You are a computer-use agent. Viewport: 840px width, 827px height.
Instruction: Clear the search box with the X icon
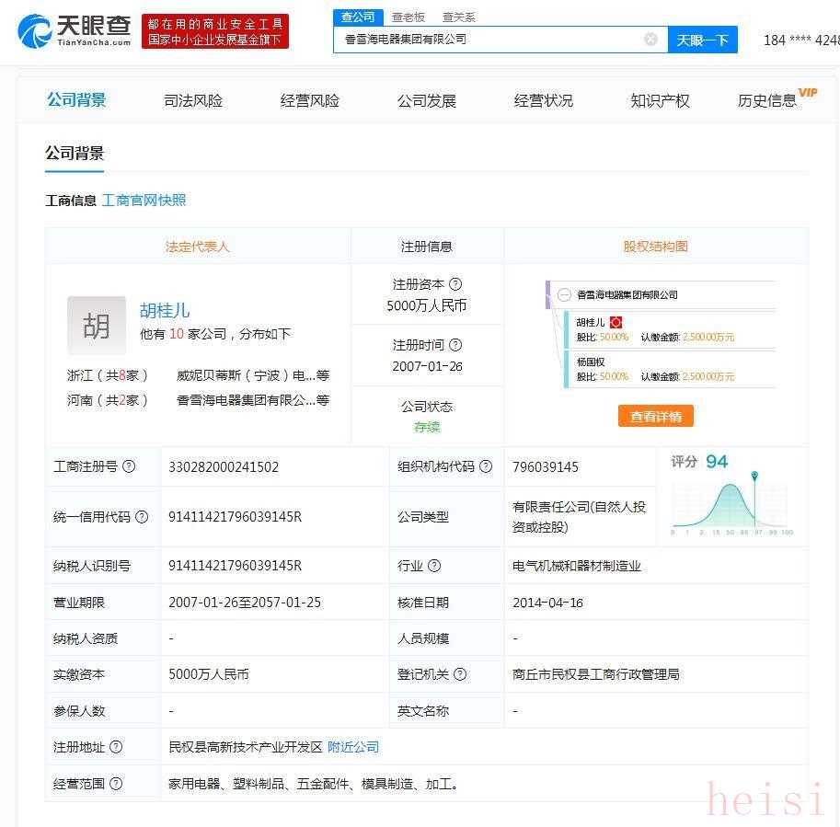(x=650, y=40)
